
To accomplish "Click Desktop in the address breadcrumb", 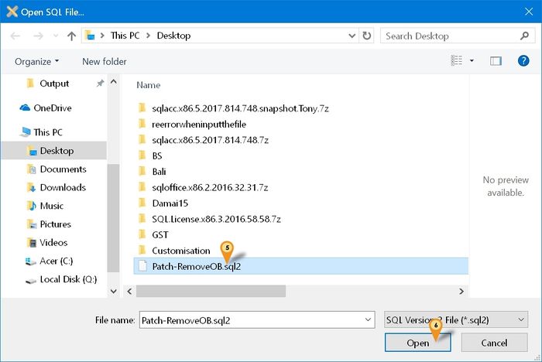I will pos(173,36).
